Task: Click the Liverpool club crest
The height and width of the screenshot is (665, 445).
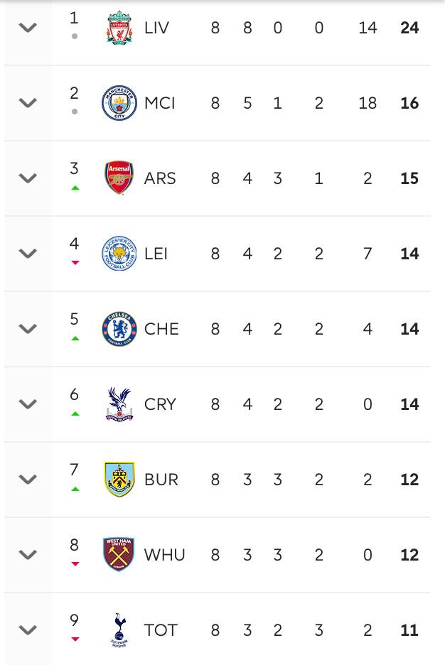Action: (119, 28)
